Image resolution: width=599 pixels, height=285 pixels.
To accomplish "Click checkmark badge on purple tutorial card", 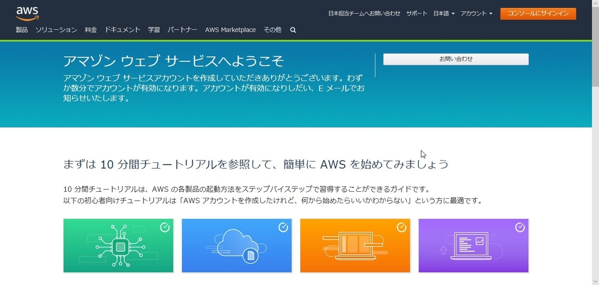I will coord(520,227).
